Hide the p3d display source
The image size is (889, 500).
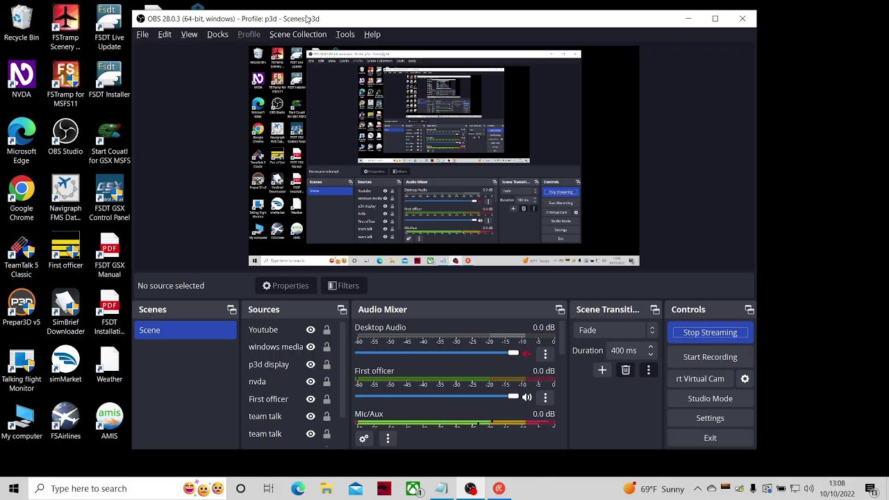tap(310, 365)
